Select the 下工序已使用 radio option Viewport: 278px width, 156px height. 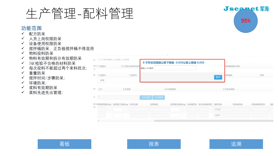[98, 60]
